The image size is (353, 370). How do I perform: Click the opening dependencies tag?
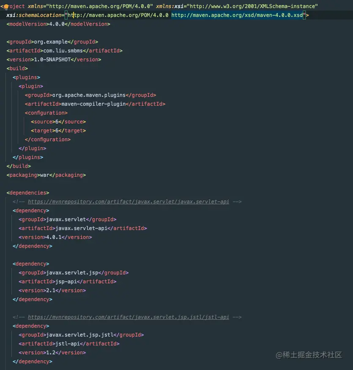point(28,193)
